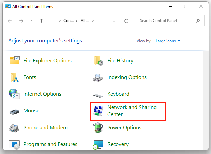Click the Recovery monitor icon
This screenshot has width=211, height=154.
98,145
